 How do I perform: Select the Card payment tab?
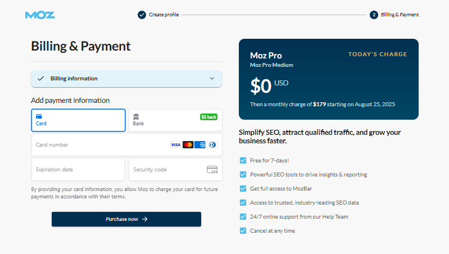pyautogui.click(x=78, y=120)
